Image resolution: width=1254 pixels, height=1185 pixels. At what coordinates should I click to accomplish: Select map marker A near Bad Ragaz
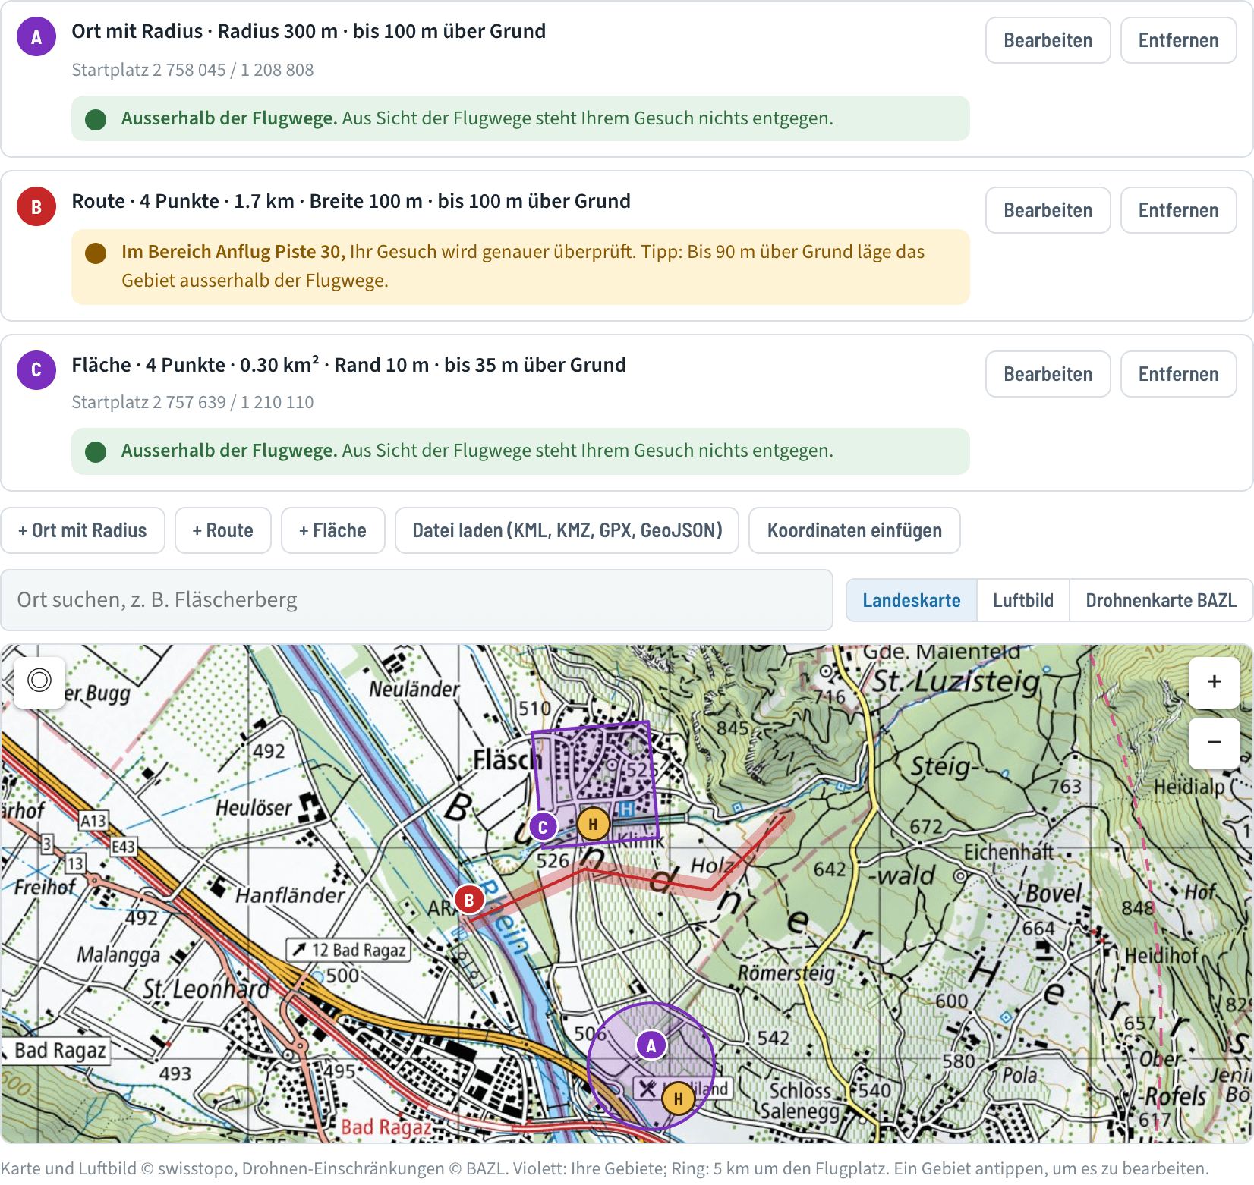pyautogui.click(x=651, y=1045)
